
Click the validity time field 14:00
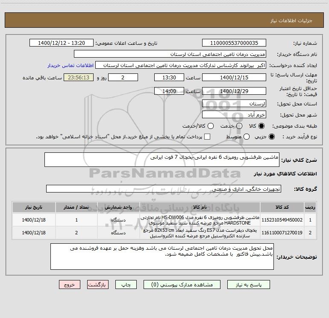[169, 91]
